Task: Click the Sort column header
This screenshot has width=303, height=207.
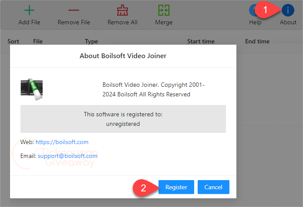Action: pos(13,41)
